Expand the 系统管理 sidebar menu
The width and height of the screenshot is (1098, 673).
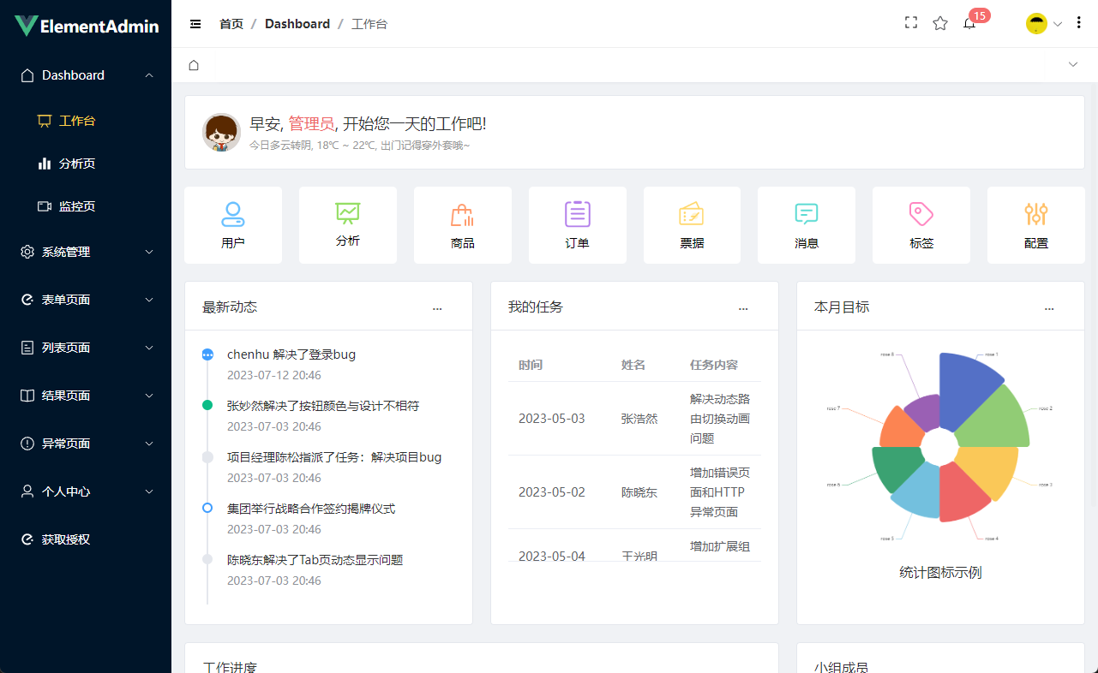(86, 252)
